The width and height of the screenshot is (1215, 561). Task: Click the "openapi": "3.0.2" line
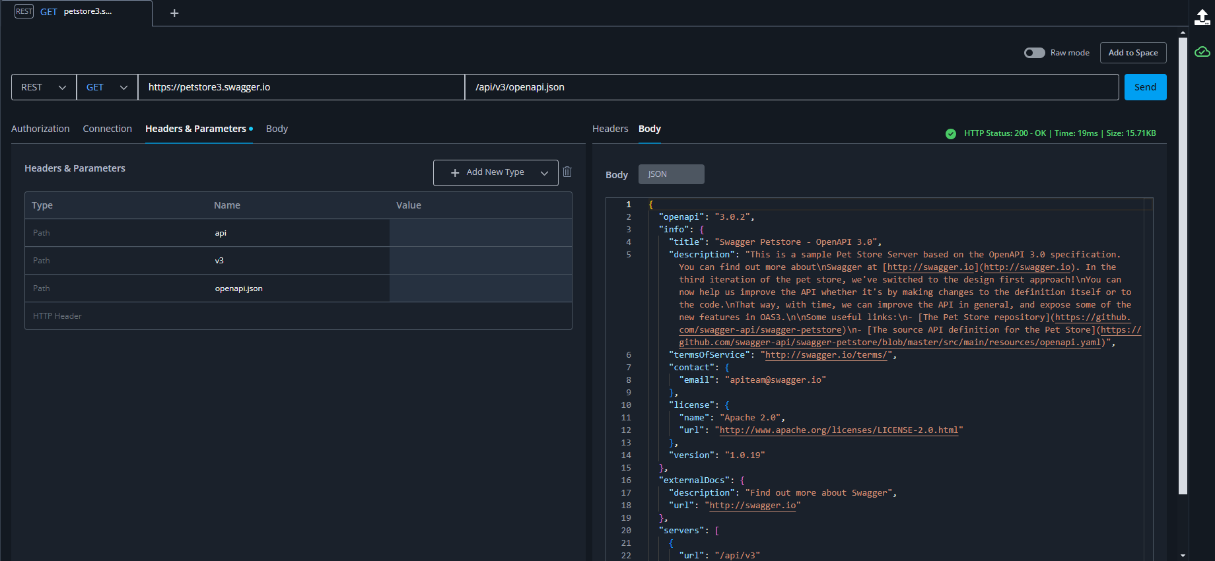707,217
